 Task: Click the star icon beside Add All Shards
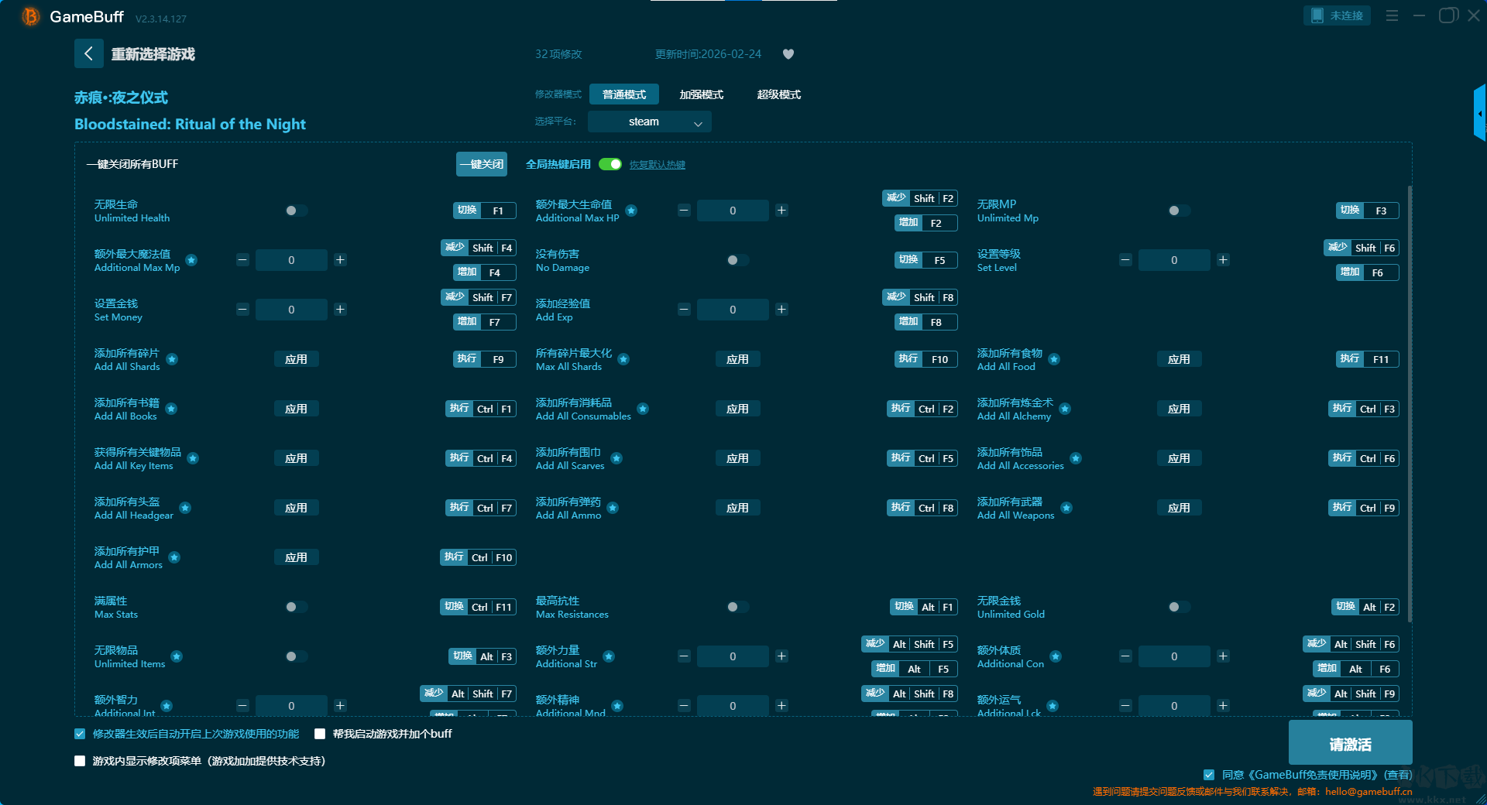pyautogui.click(x=172, y=359)
